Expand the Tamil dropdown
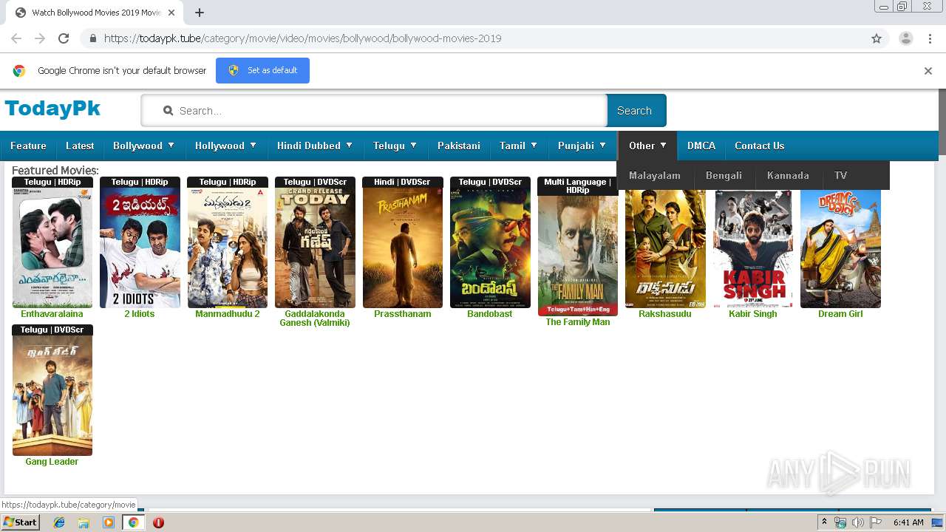Image resolution: width=946 pixels, height=532 pixels. pos(518,146)
